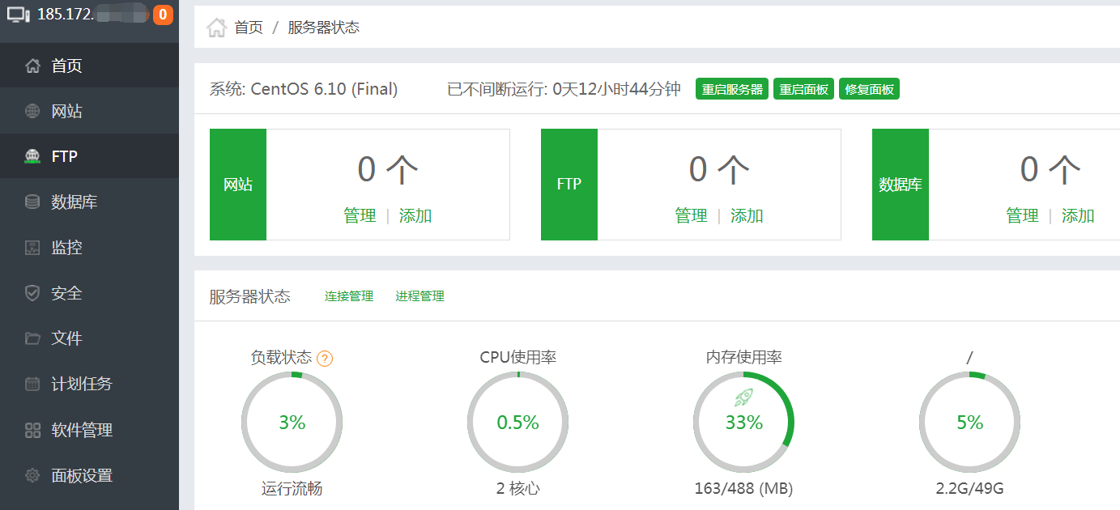Click the 修复面板 button
This screenshot has width=1120, height=510.
[869, 89]
